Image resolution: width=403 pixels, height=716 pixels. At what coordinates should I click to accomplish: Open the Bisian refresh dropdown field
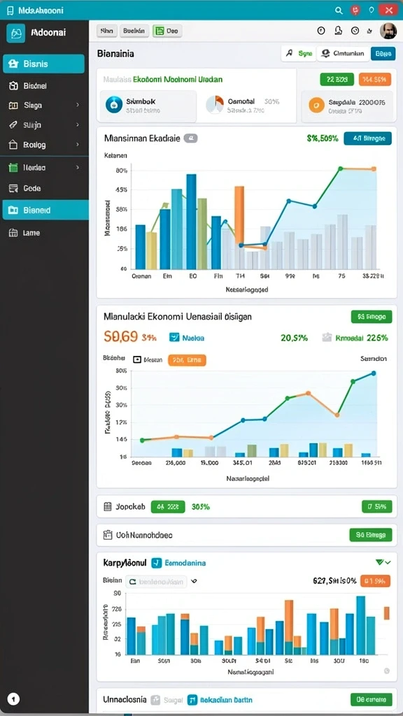point(157,581)
